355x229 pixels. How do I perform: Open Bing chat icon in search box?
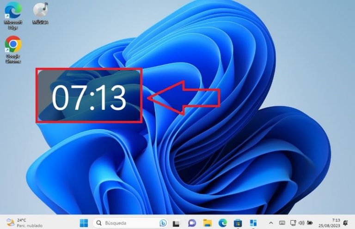point(163,223)
